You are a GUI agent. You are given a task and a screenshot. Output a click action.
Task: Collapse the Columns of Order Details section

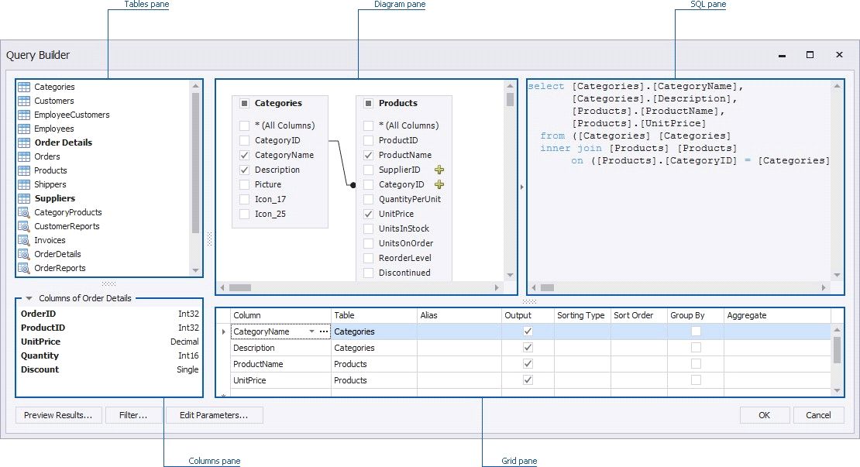29,298
